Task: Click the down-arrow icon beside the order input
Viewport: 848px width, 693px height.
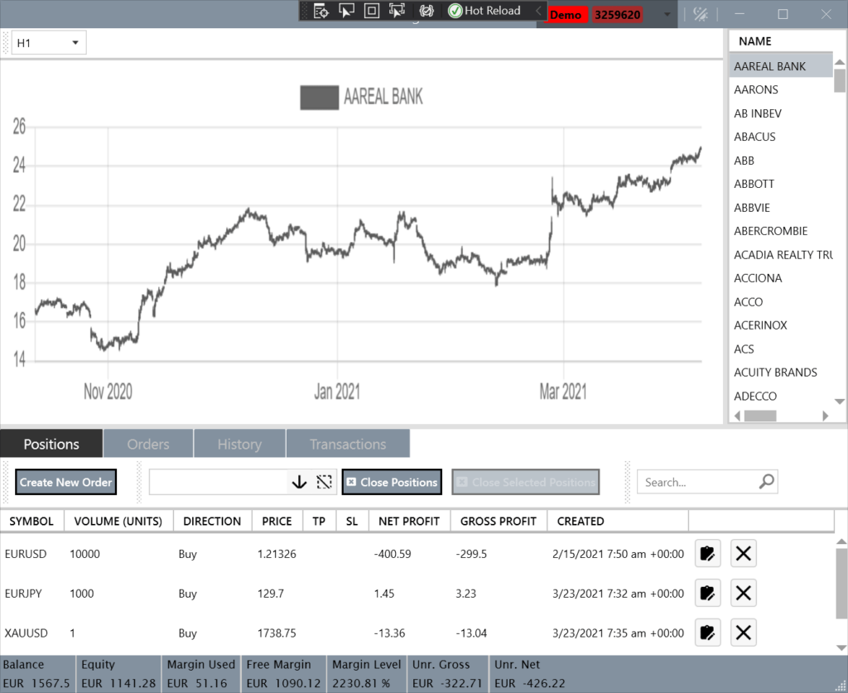Action: click(299, 481)
